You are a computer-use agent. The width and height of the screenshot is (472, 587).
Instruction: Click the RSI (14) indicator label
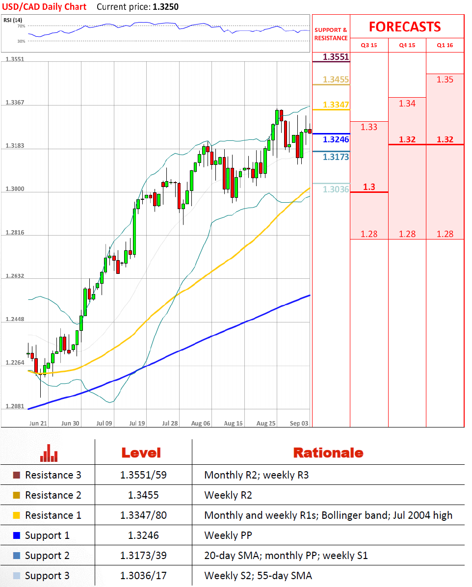(x=13, y=20)
